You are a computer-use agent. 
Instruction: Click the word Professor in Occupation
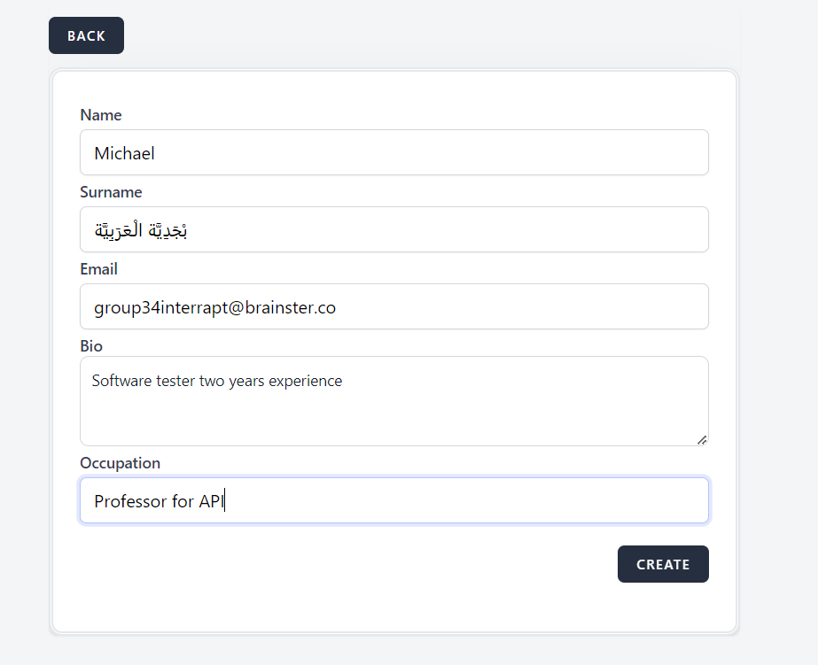click(x=130, y=501)
